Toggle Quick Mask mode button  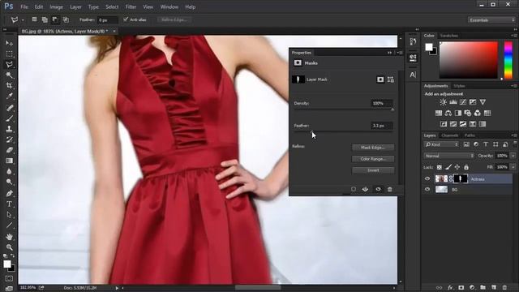pos(9,278)
